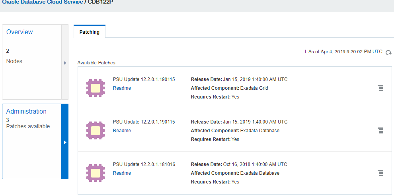
Task: Open actions menu for 190115 Exadata Database patch
Action: click(x=380, y=130)
